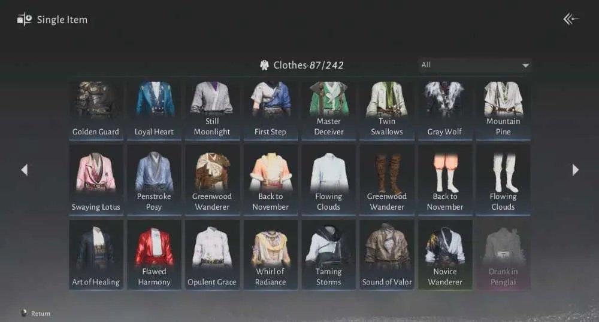Go to the next page with right arrow
The height and width of the screenshot is (322, 599).
tap(575, 170)
